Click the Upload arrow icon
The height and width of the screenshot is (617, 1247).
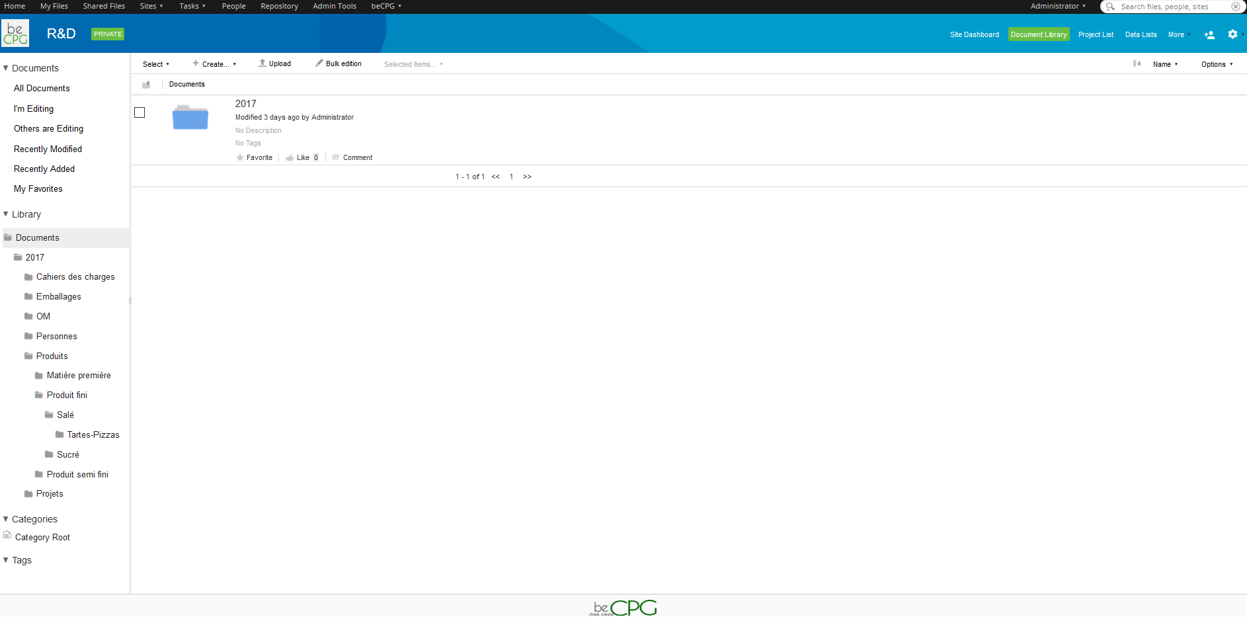262,63
